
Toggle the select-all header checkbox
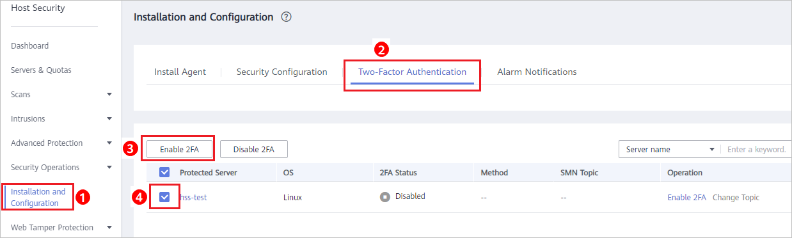point(164,172)
